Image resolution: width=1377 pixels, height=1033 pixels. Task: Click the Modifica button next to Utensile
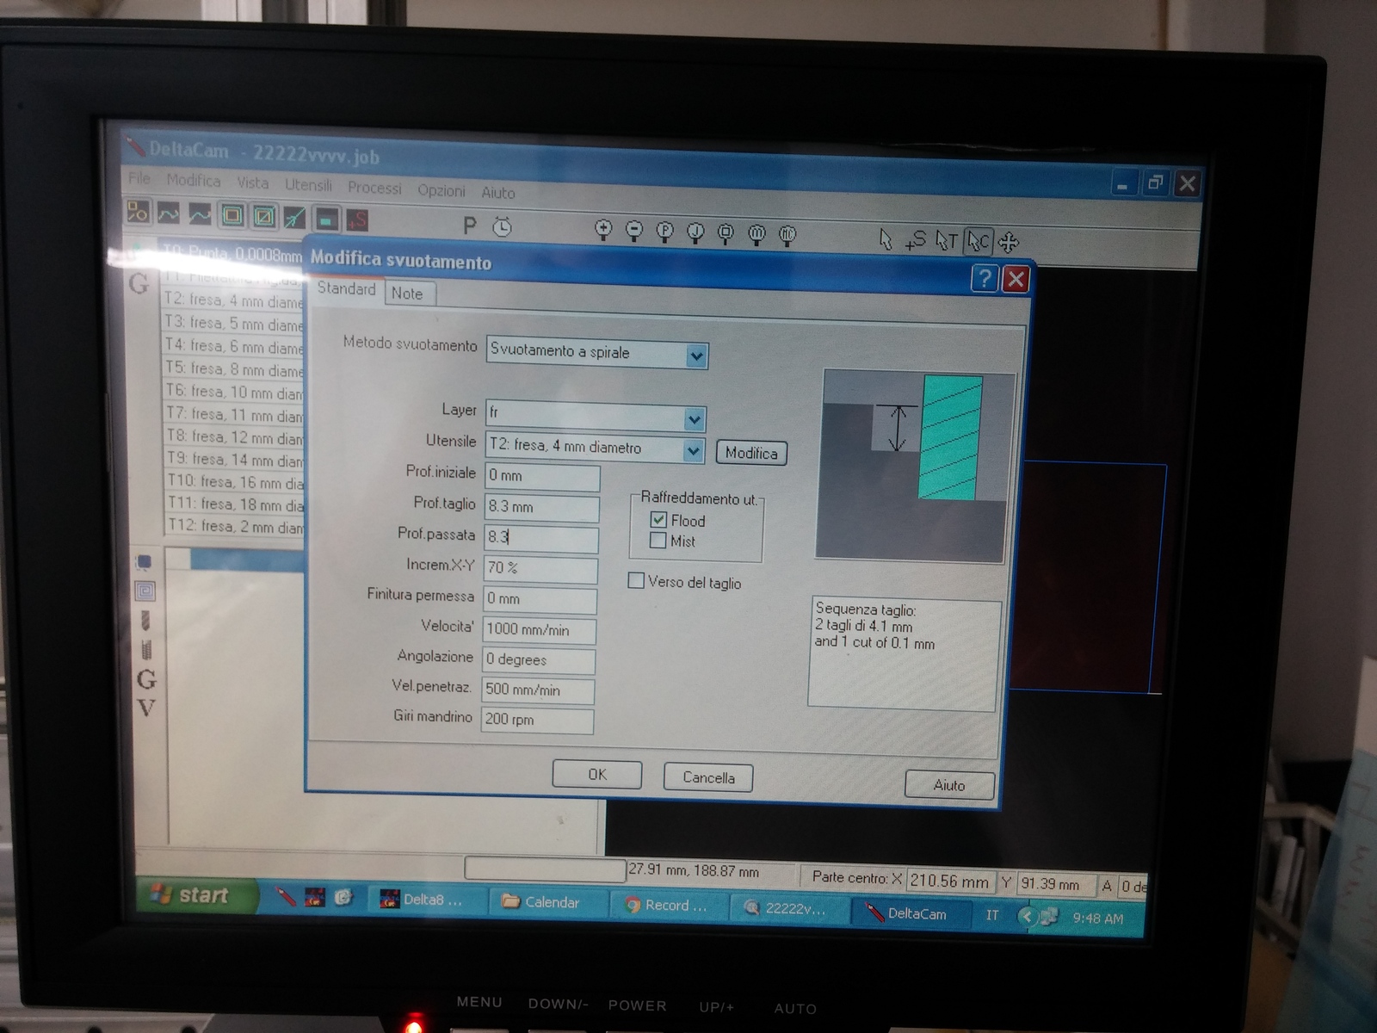[751, 453]
